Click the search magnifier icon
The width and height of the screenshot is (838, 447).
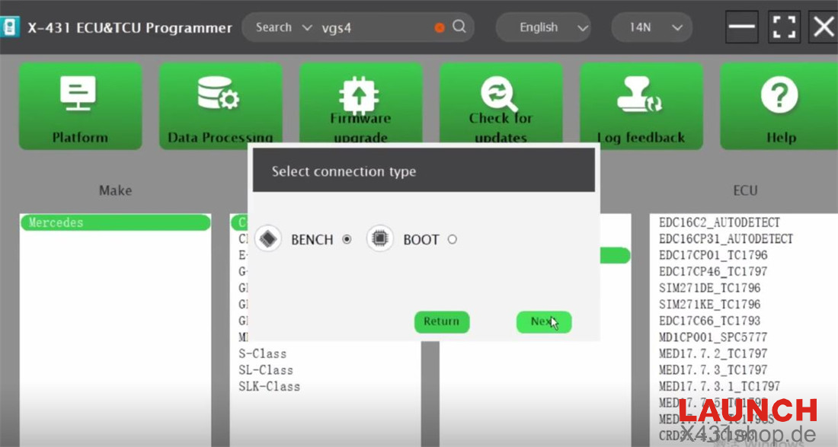(x=459, y=27)
